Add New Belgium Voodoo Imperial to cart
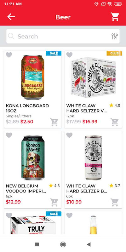Viewport: 126px width, 252px height. 54,202
